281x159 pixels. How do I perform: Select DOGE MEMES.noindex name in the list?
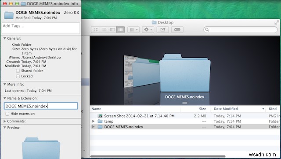pyautogui.click(x=124, y=127)
